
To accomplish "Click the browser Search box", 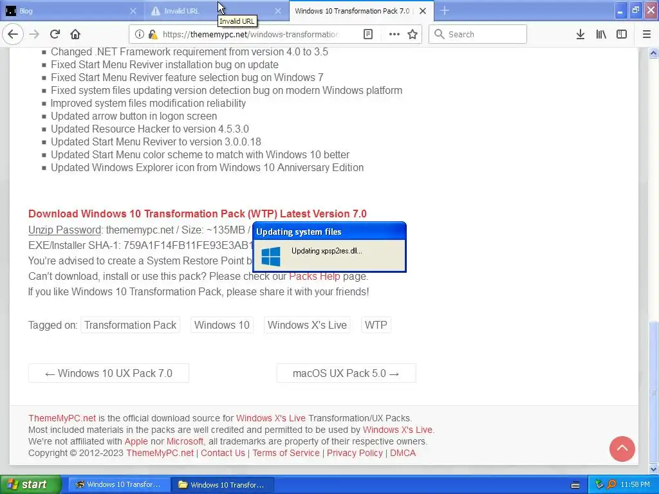I will click(x=478, y=35).
